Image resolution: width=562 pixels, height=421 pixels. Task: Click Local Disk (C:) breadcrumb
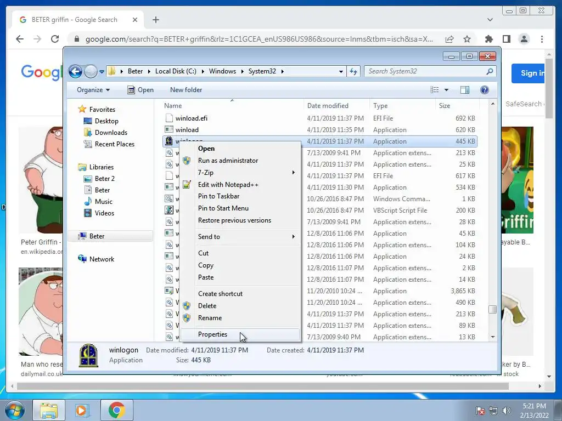[x=176, y=71]
